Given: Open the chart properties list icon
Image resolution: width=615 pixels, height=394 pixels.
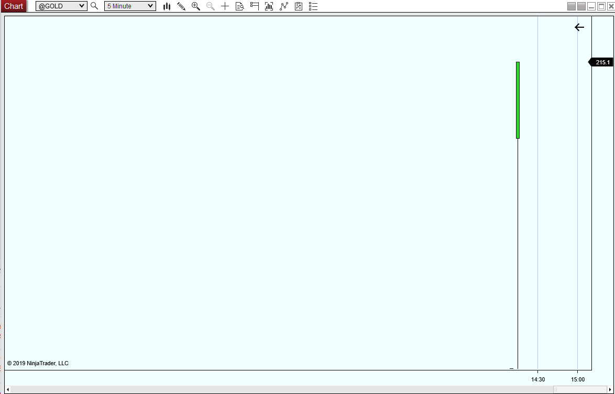Looking at the screenshot, I should pos(313,6).
